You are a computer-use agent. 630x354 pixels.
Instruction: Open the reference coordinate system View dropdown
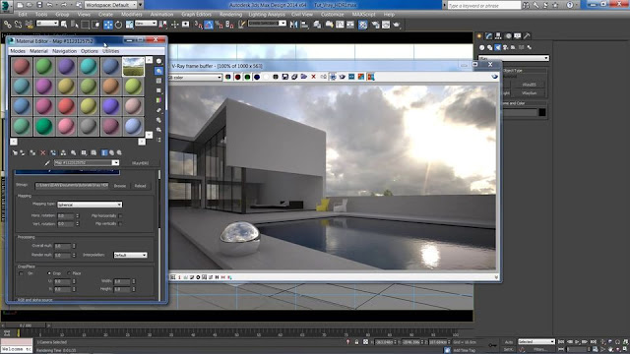point(146,24)
